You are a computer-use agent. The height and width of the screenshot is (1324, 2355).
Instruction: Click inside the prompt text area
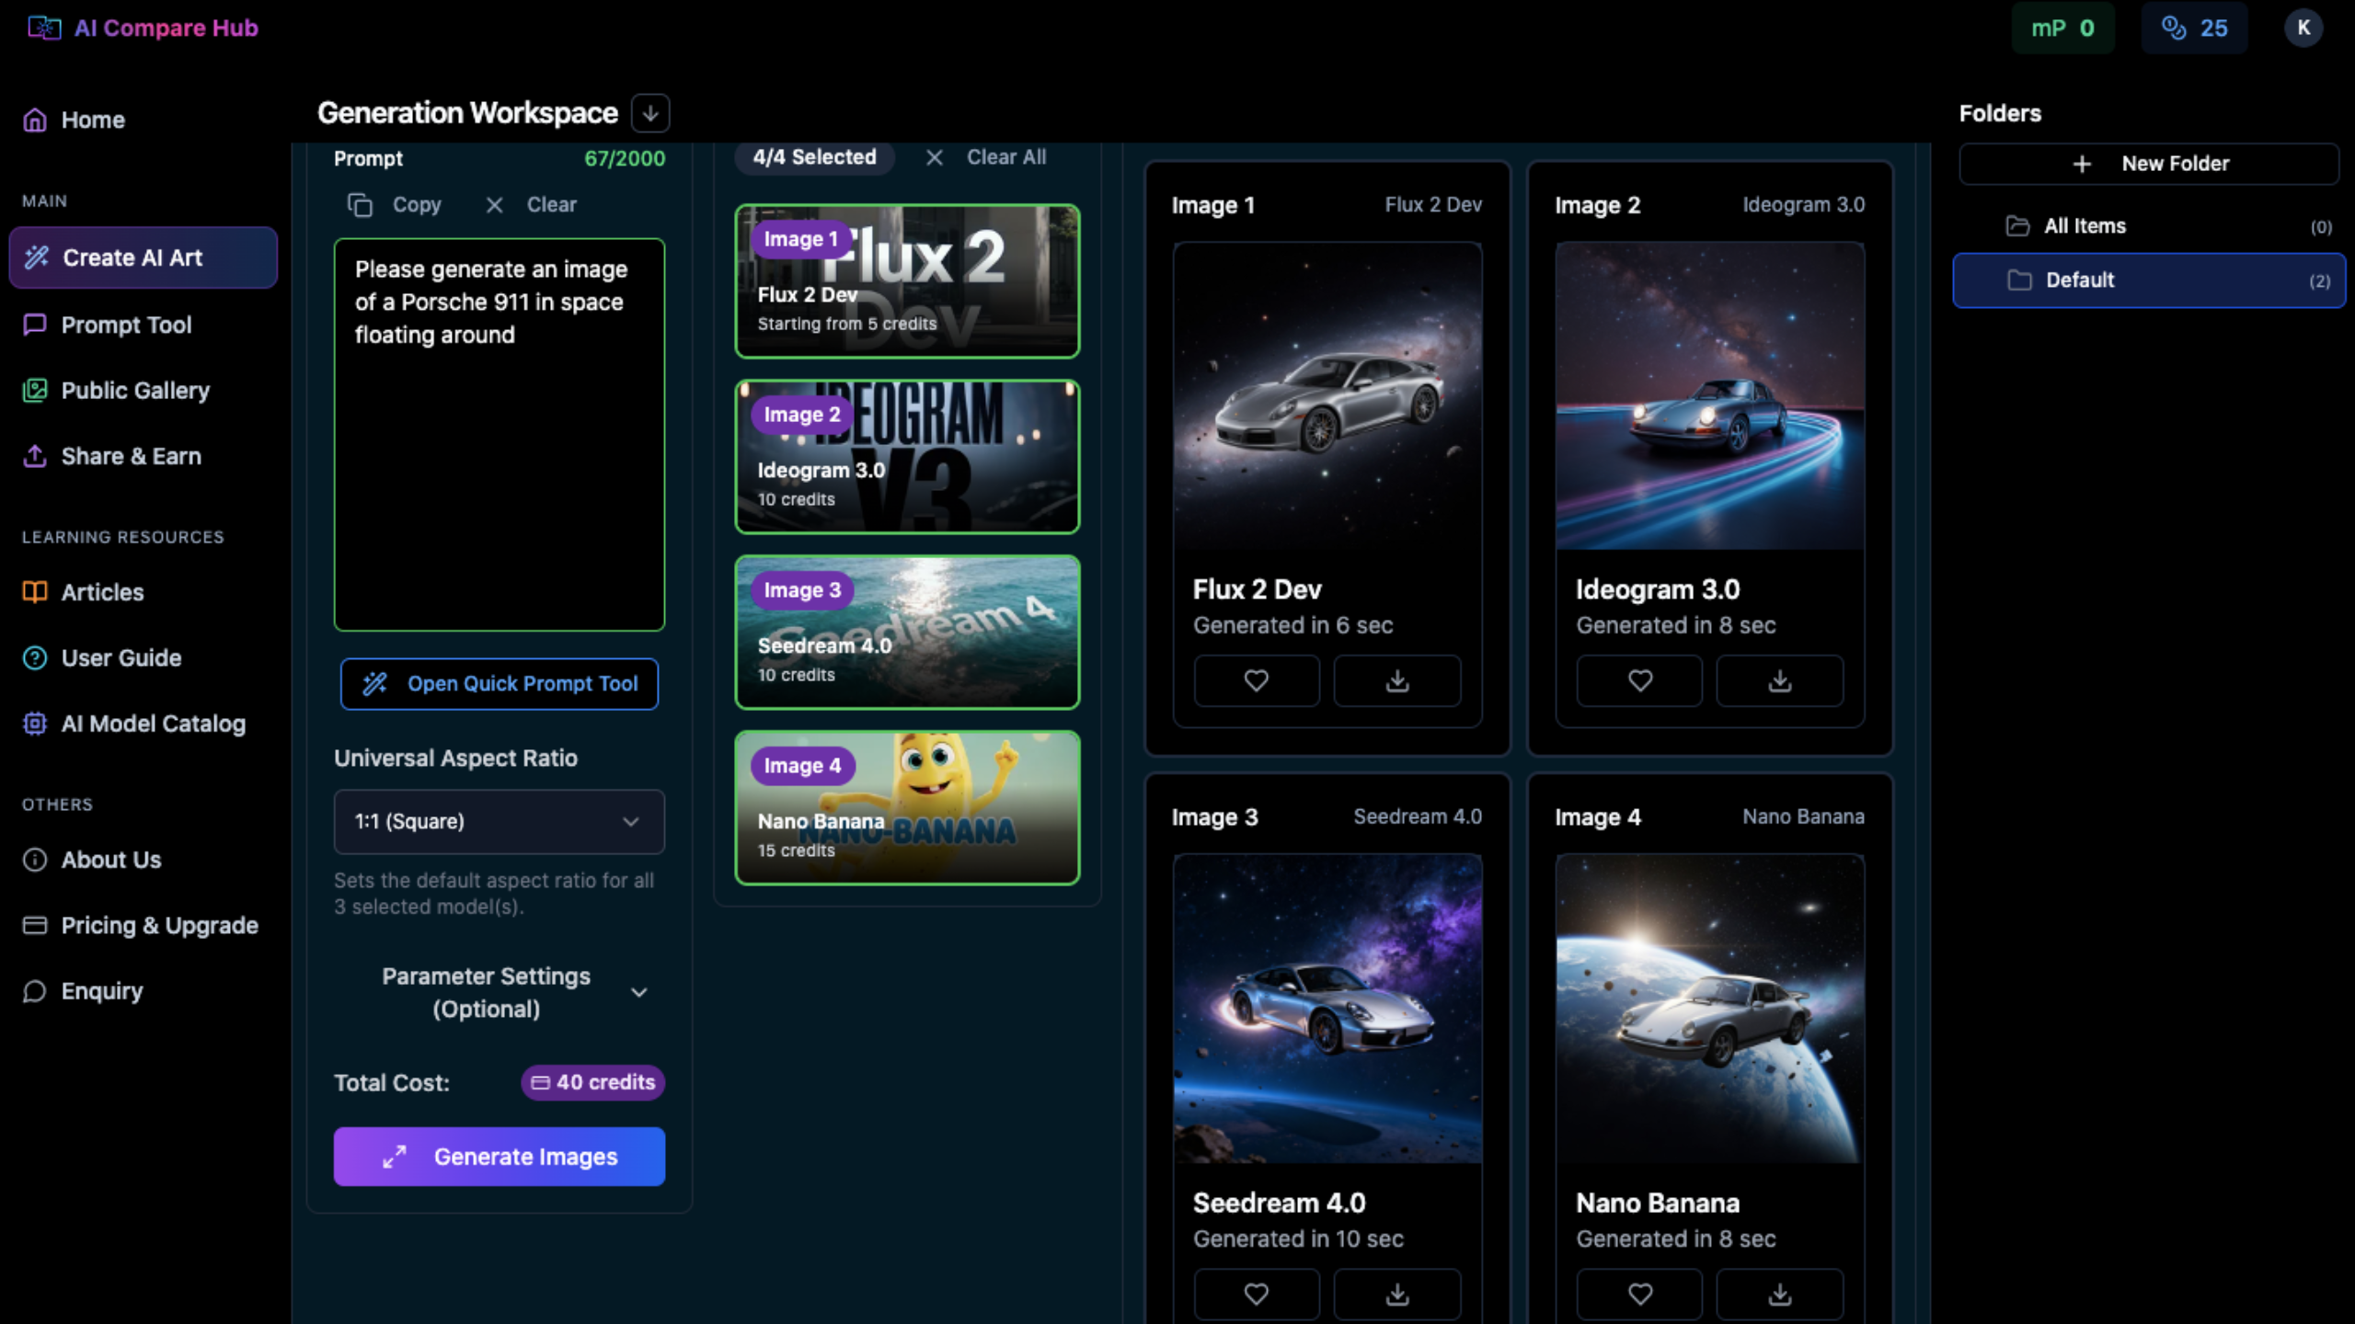tap(499, 435)
